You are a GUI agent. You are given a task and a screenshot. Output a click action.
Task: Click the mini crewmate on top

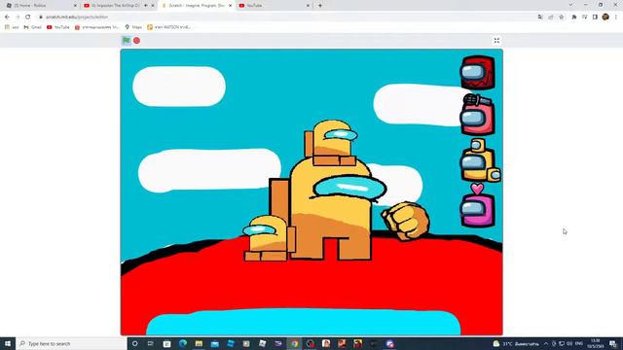pyautogui.click(x=331, y=142)
